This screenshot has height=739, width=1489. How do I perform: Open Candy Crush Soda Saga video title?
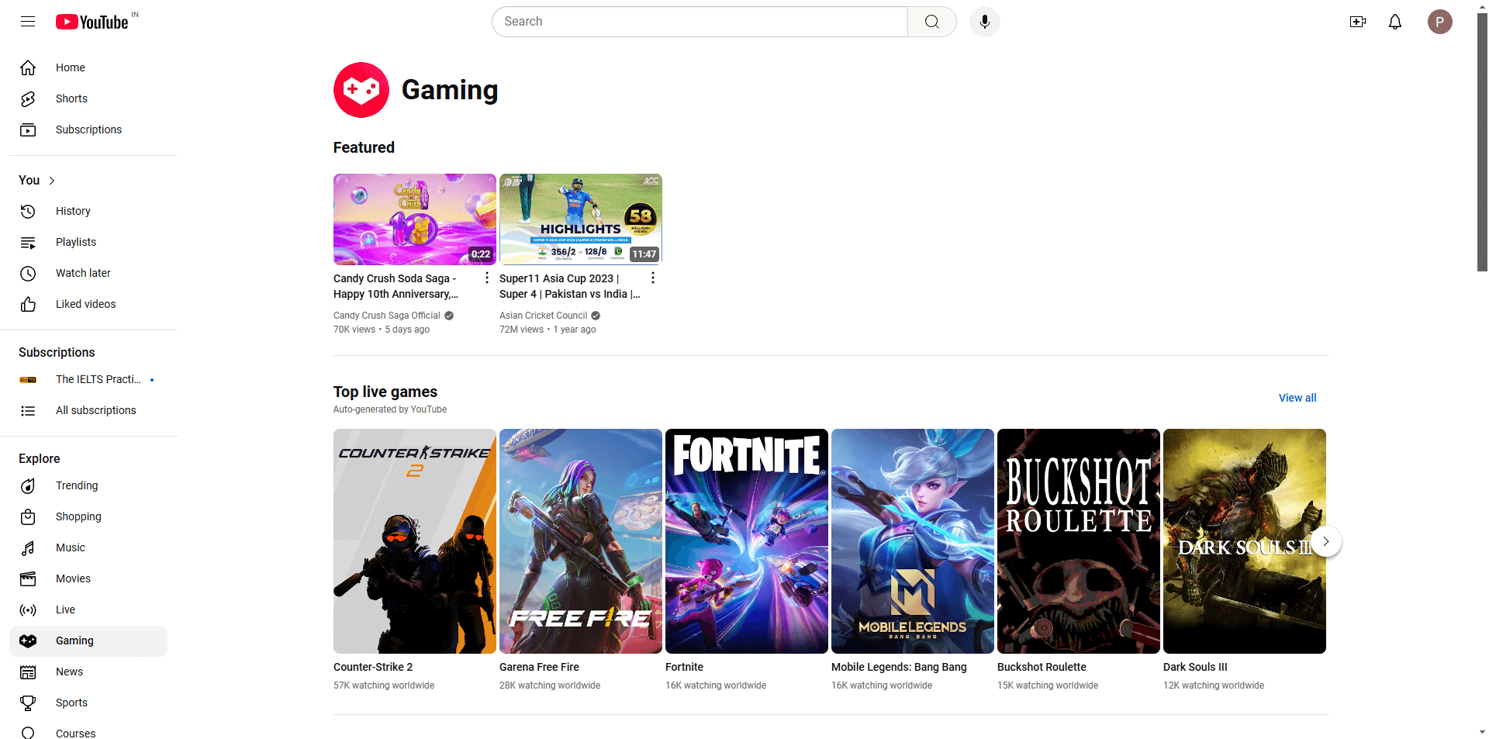396,286
